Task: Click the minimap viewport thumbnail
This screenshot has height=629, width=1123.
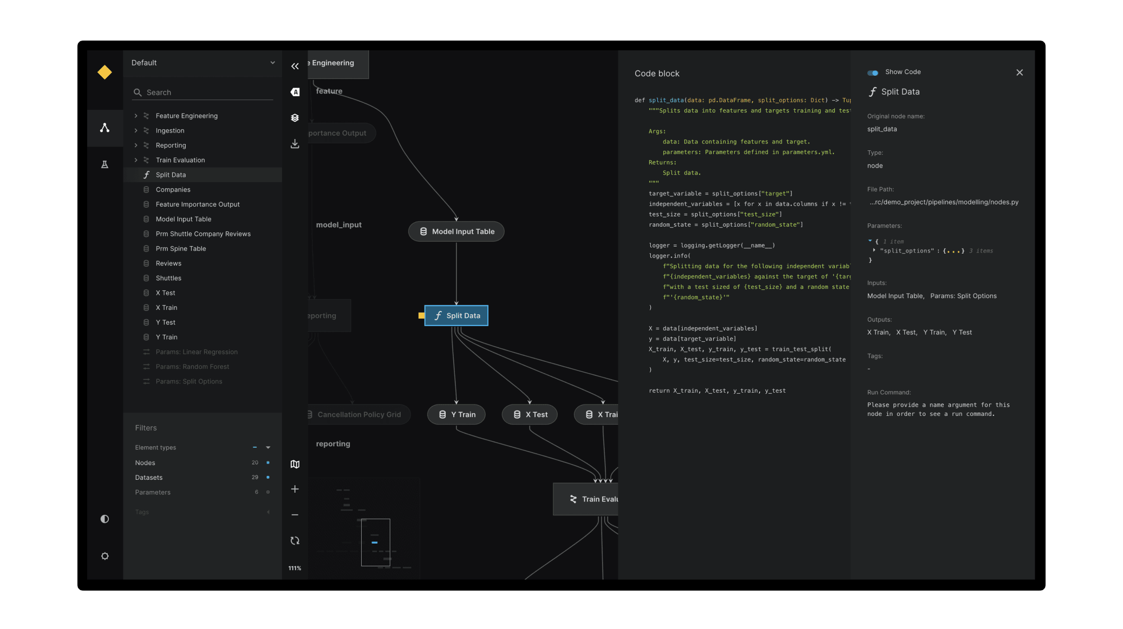Action: coord(375,542)
